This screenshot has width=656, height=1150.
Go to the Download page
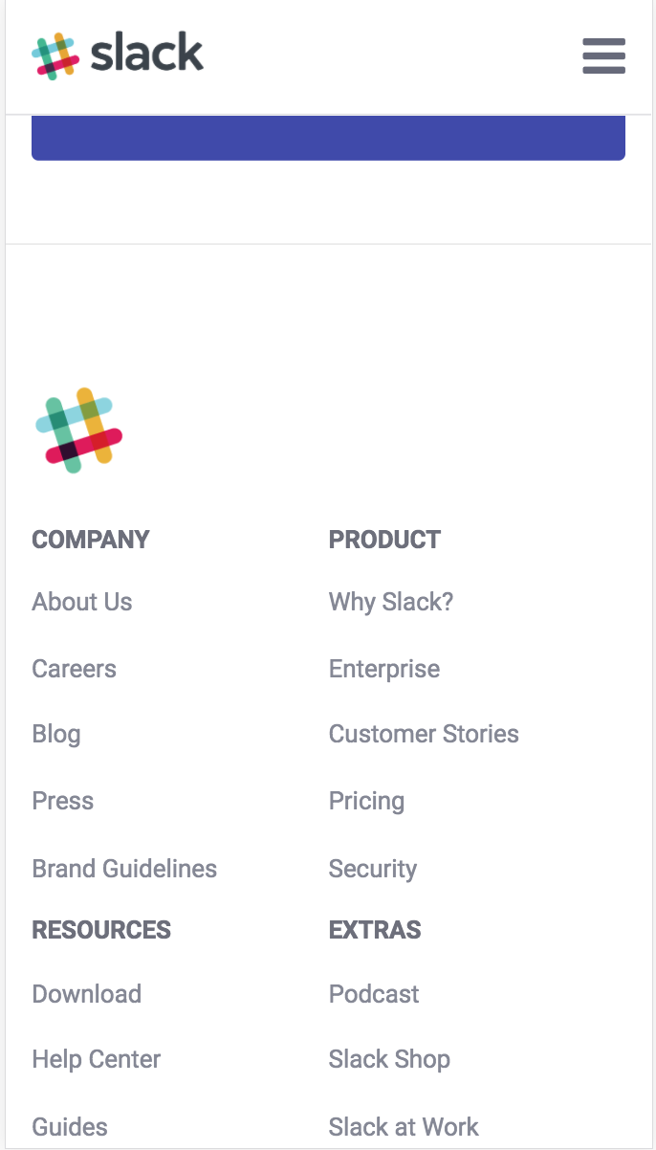point(87,994)
